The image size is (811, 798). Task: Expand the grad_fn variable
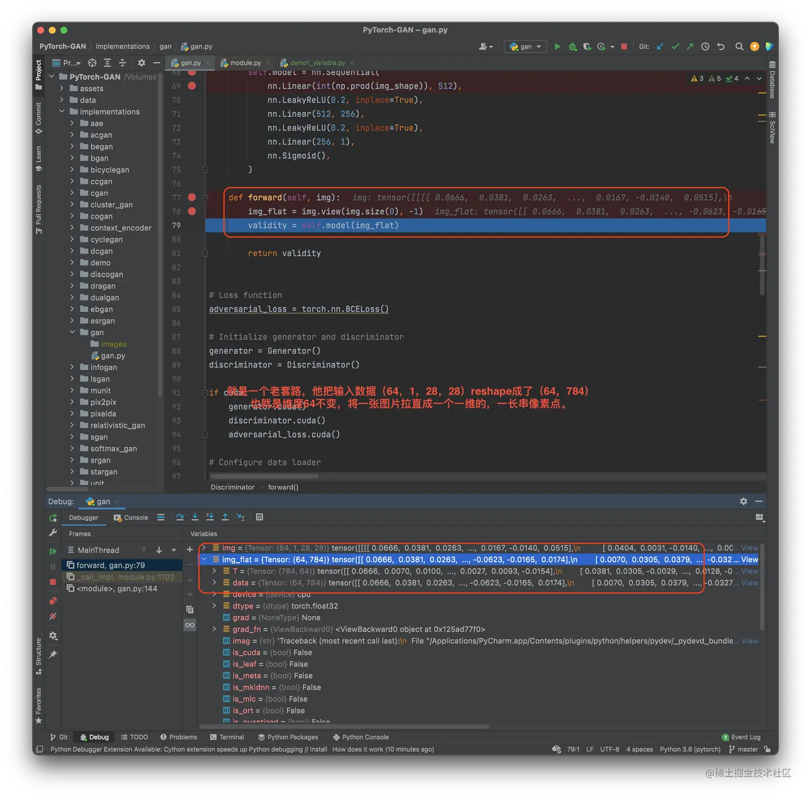(215, 629)
